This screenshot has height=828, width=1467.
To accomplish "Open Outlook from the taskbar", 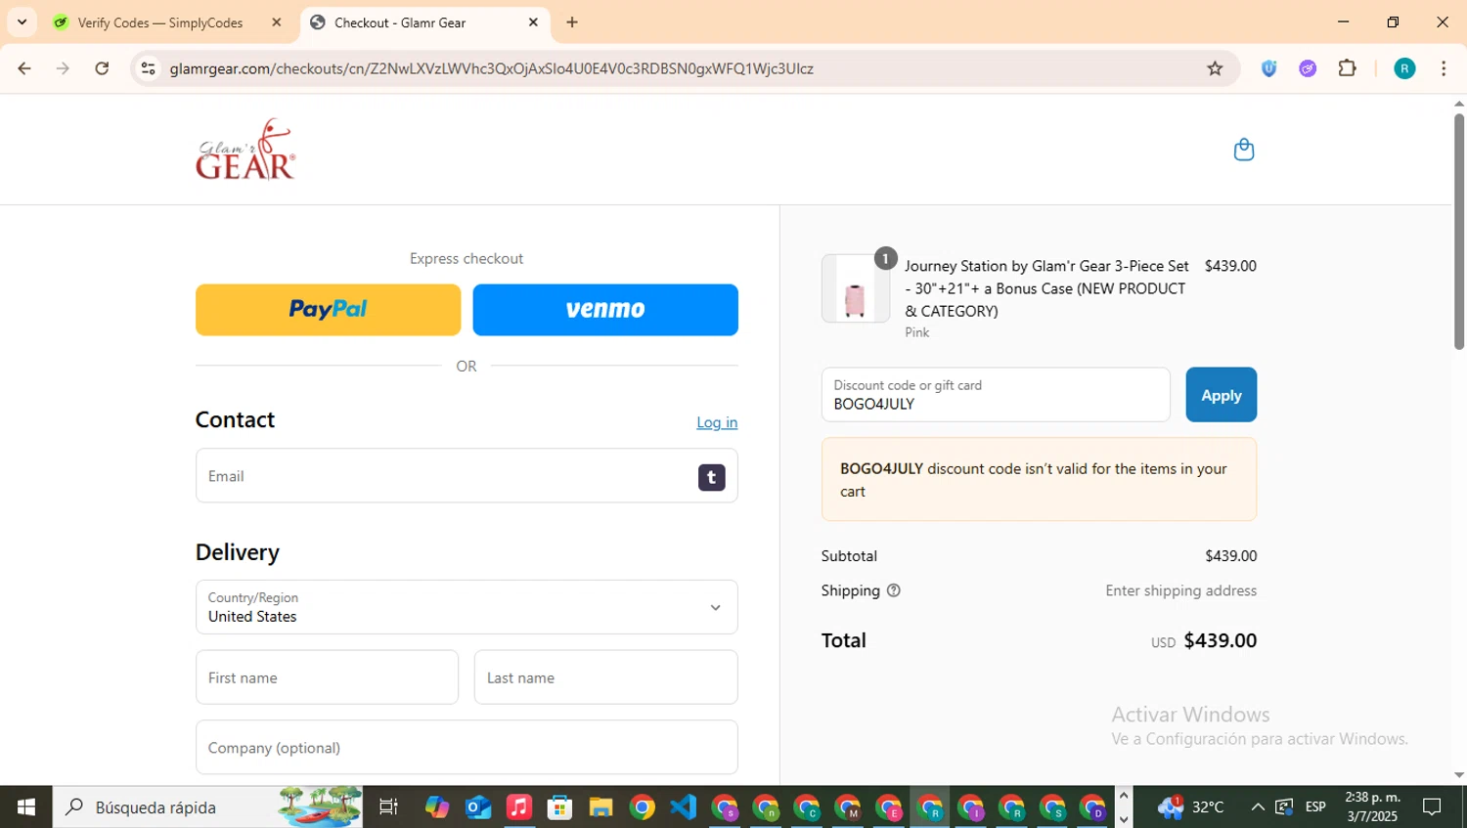I will [478, 806].
